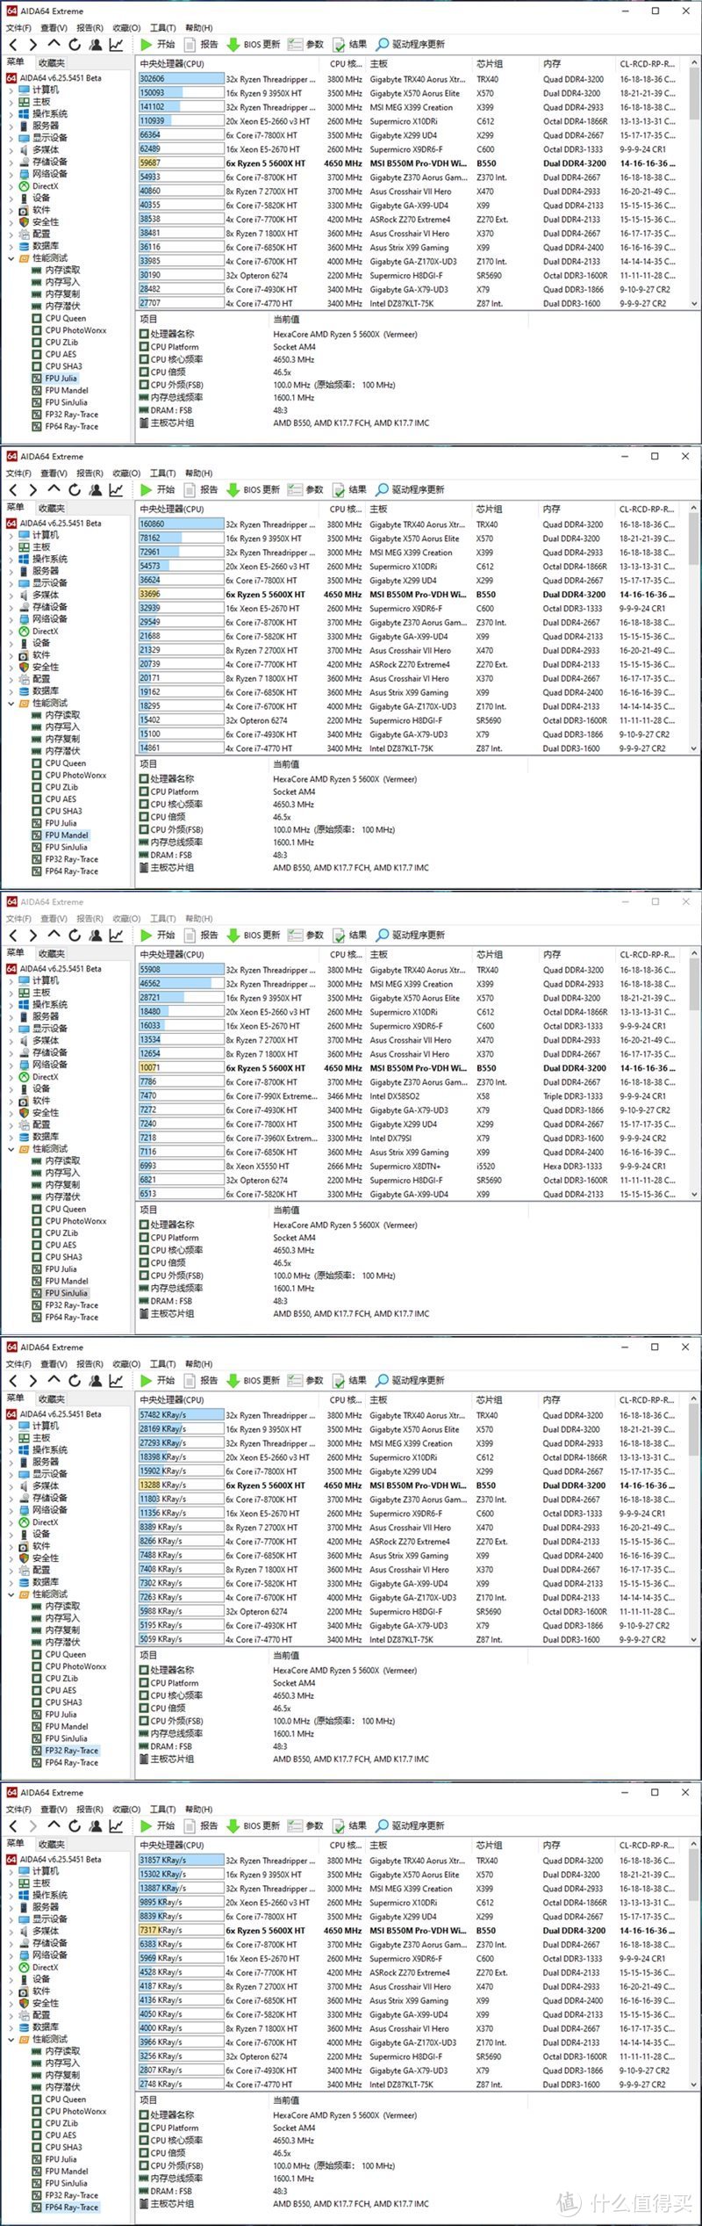This screenshot has width=702, height=2226.
Task: Click 报告 icon in FPU SinJulia window toolbar
Action: coord(190,935)
